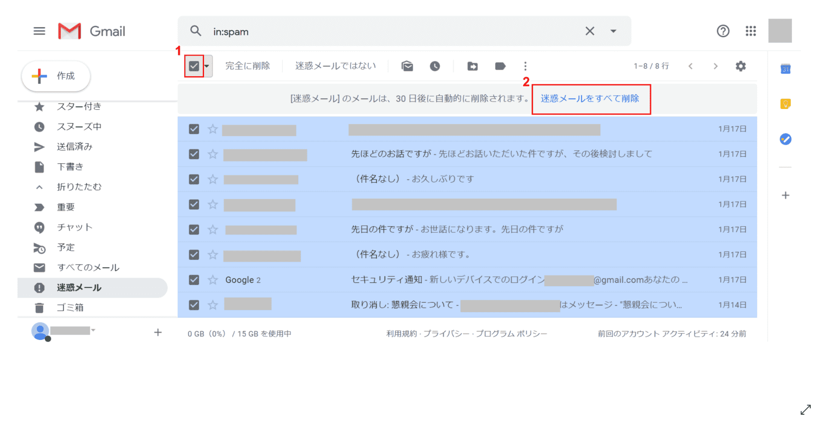Open Google Calendar side panel icon
The width and height of the screenshot is (818, 422).
point(786,69)
